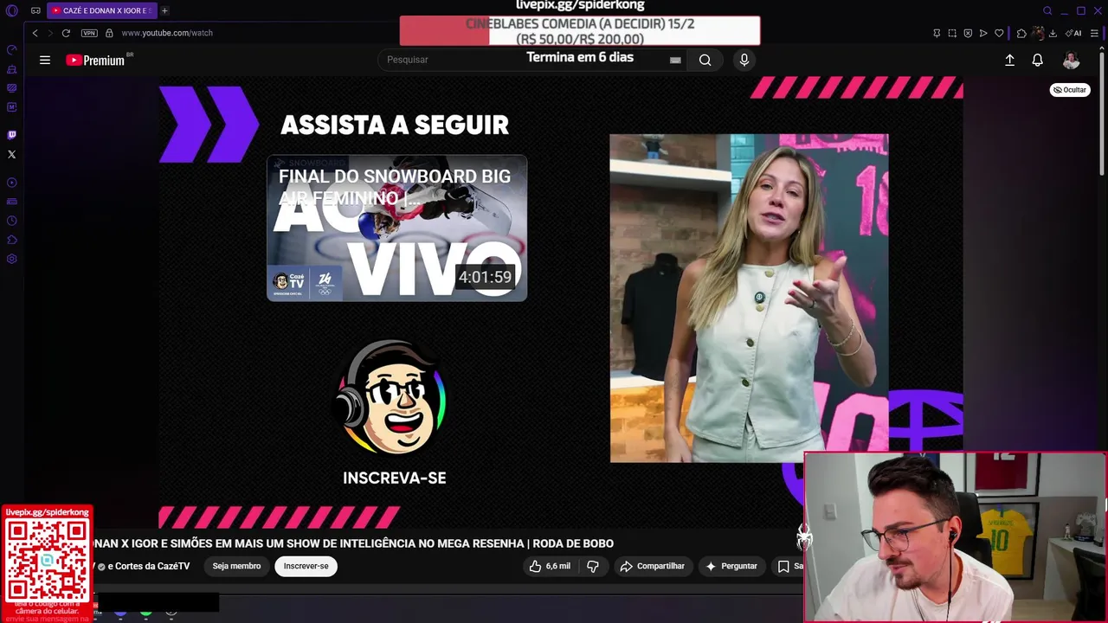This screenshot has height=623, width=1108.
Task: Open the Opera main menu logo
Action: [x=11, y=10]
